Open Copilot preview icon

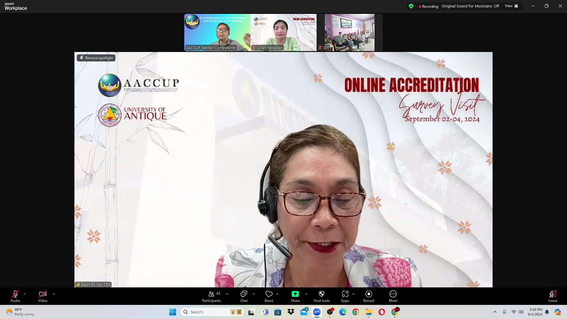[558, 312]
